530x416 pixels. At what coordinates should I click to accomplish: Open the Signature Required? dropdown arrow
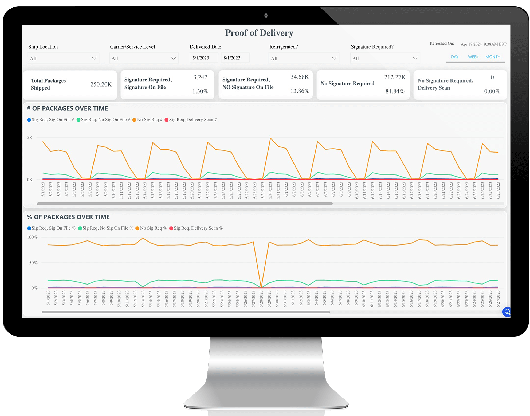[415, 58]
